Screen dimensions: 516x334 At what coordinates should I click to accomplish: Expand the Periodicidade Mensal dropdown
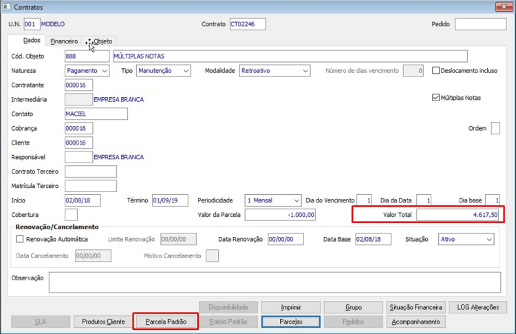click(x=273, y=200)
